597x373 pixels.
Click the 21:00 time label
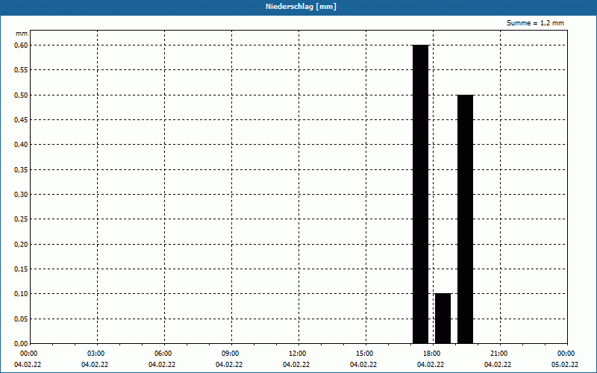coord(498,354)
